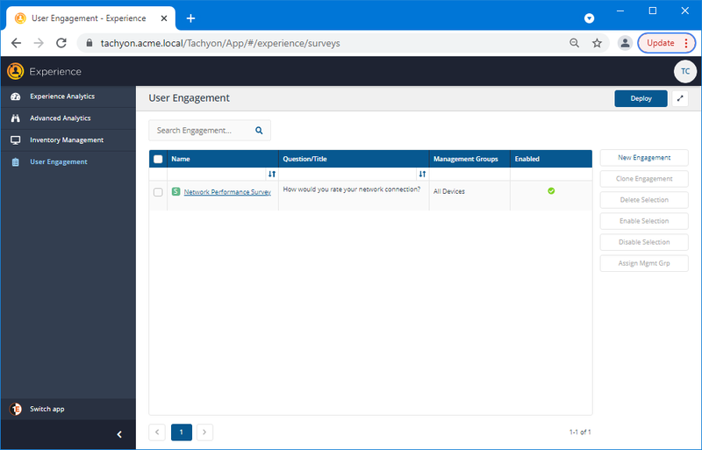Screen dimensions: 702x450
Task: Open Experience Analytics in the sidebar
Action: (x=61, y=96)
